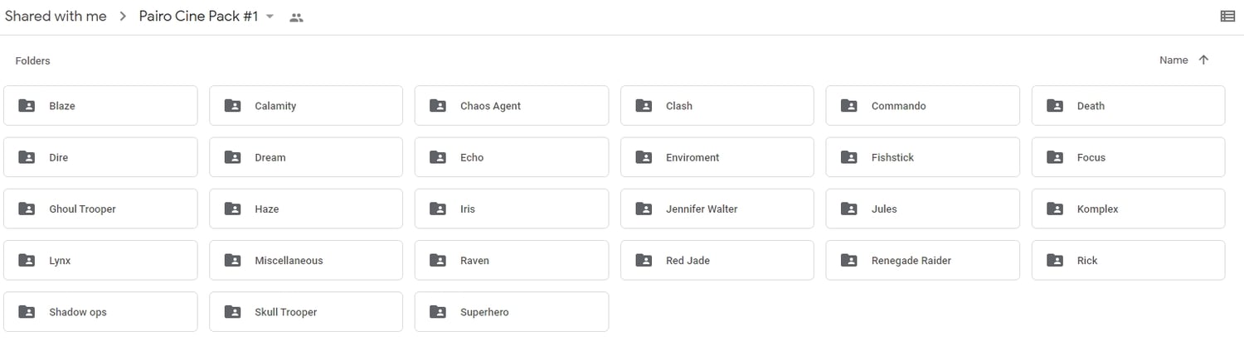Switch to list layout view icon
The width and height of the screenshot is (1244, 360).
[1227, 16]
